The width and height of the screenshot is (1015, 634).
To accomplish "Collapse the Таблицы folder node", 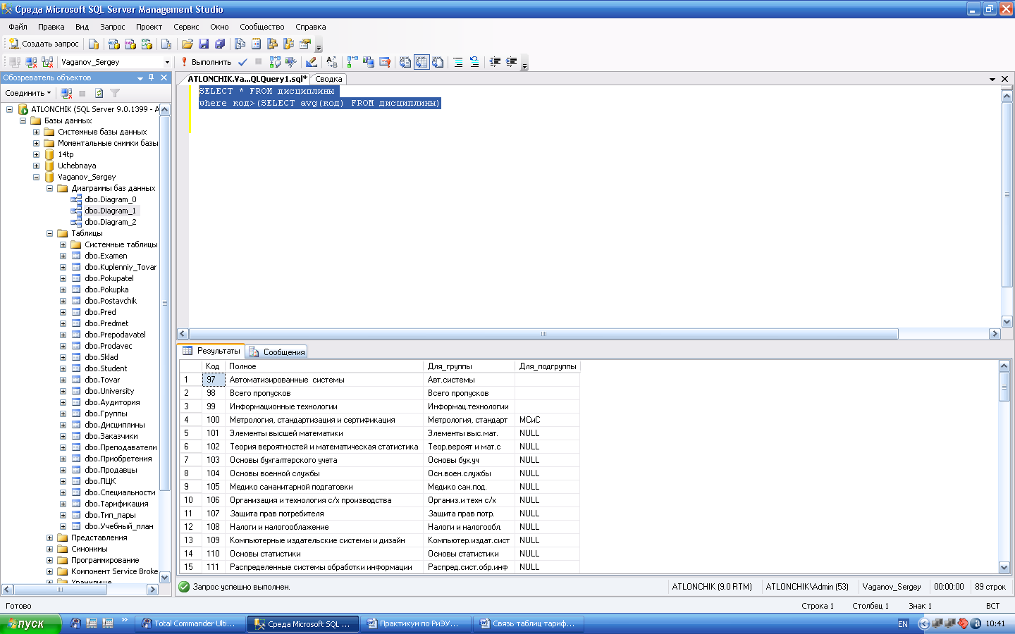I will (49, 233).
